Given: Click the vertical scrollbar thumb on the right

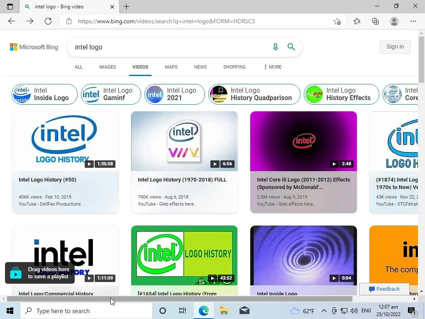Looking at the screenshot, I should 421,60.
